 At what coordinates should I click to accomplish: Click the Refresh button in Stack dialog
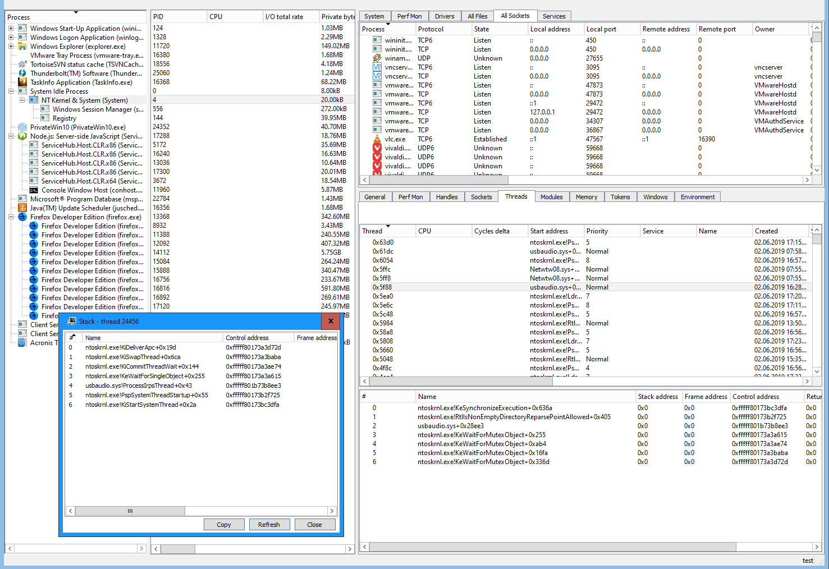point(269,525)
